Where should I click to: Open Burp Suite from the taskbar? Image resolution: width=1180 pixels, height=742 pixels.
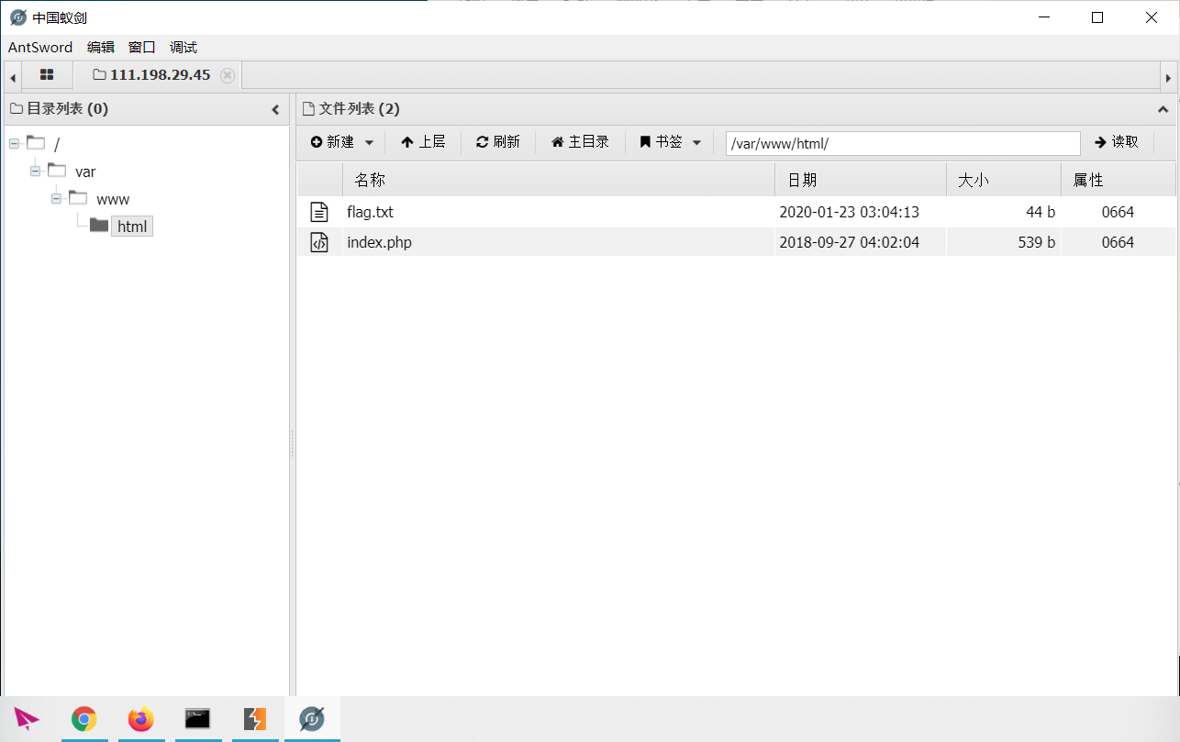click(x=255, y=719)
